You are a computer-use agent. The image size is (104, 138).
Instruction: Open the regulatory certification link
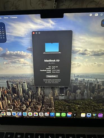[x=52, y=80]
